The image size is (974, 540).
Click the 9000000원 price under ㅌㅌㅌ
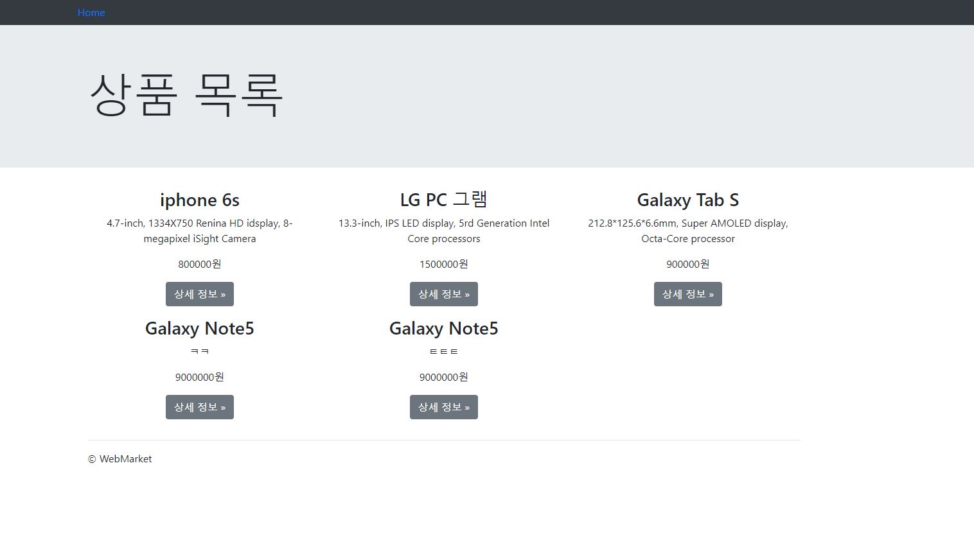[x=444, y=377]
